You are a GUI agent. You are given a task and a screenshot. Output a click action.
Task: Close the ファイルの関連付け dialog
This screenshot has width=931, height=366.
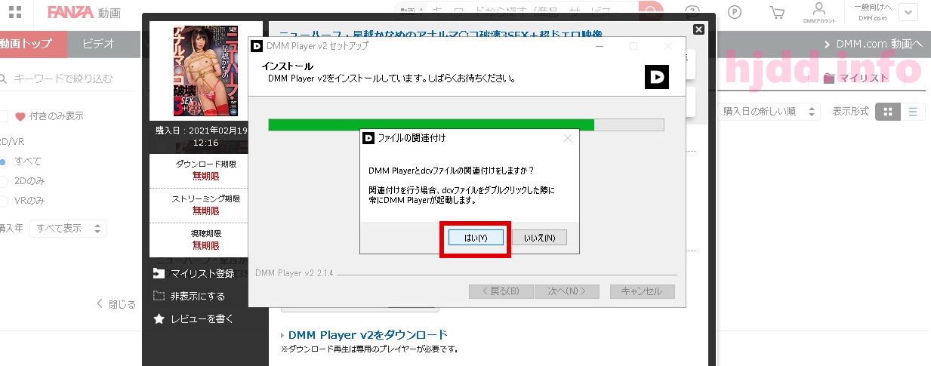tap(568, 138)
